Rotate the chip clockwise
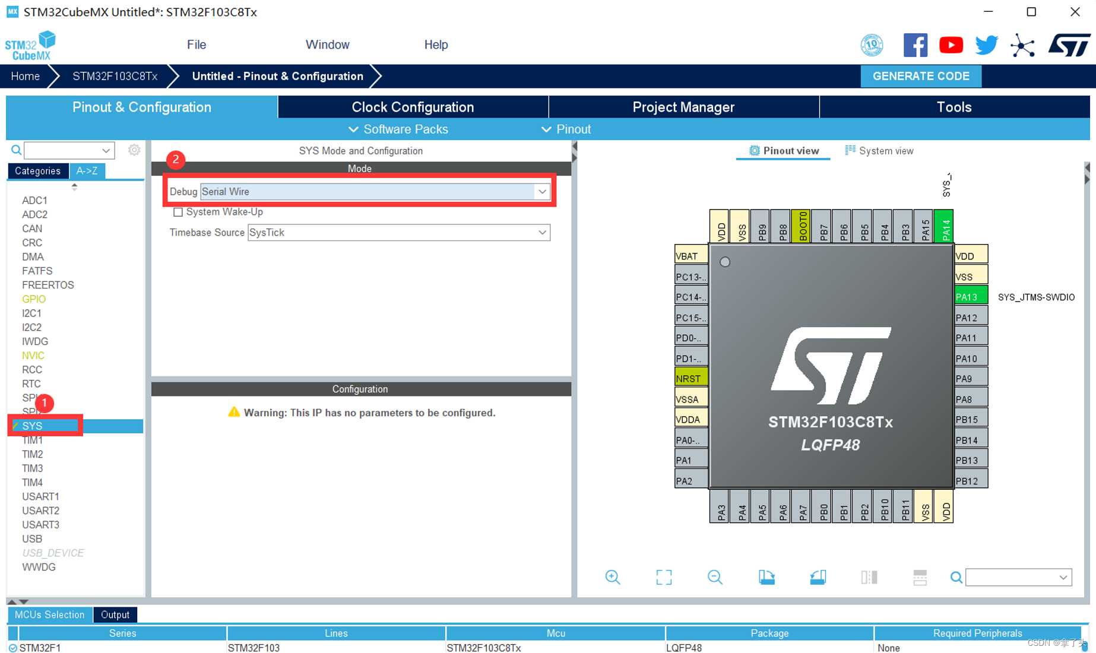Image resolution: width=1096 pixels, height=653 pixels. coord(766,577)
